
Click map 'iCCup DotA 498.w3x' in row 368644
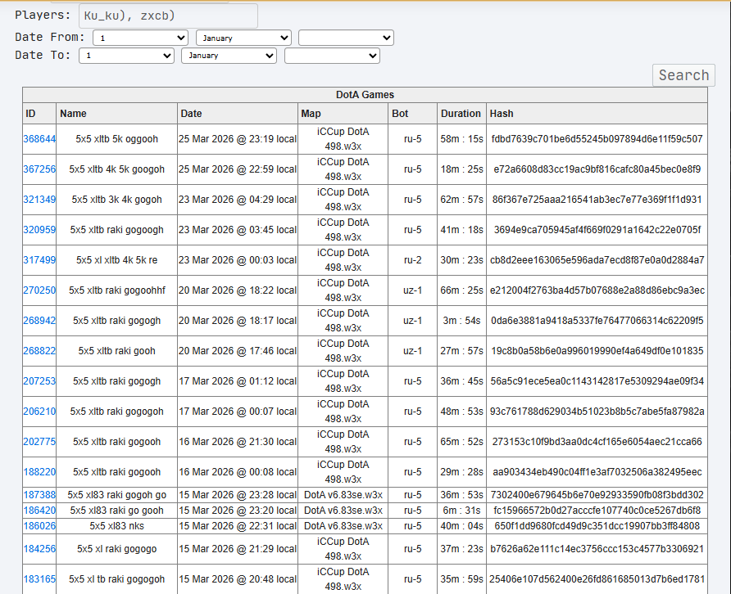(343, 139)
